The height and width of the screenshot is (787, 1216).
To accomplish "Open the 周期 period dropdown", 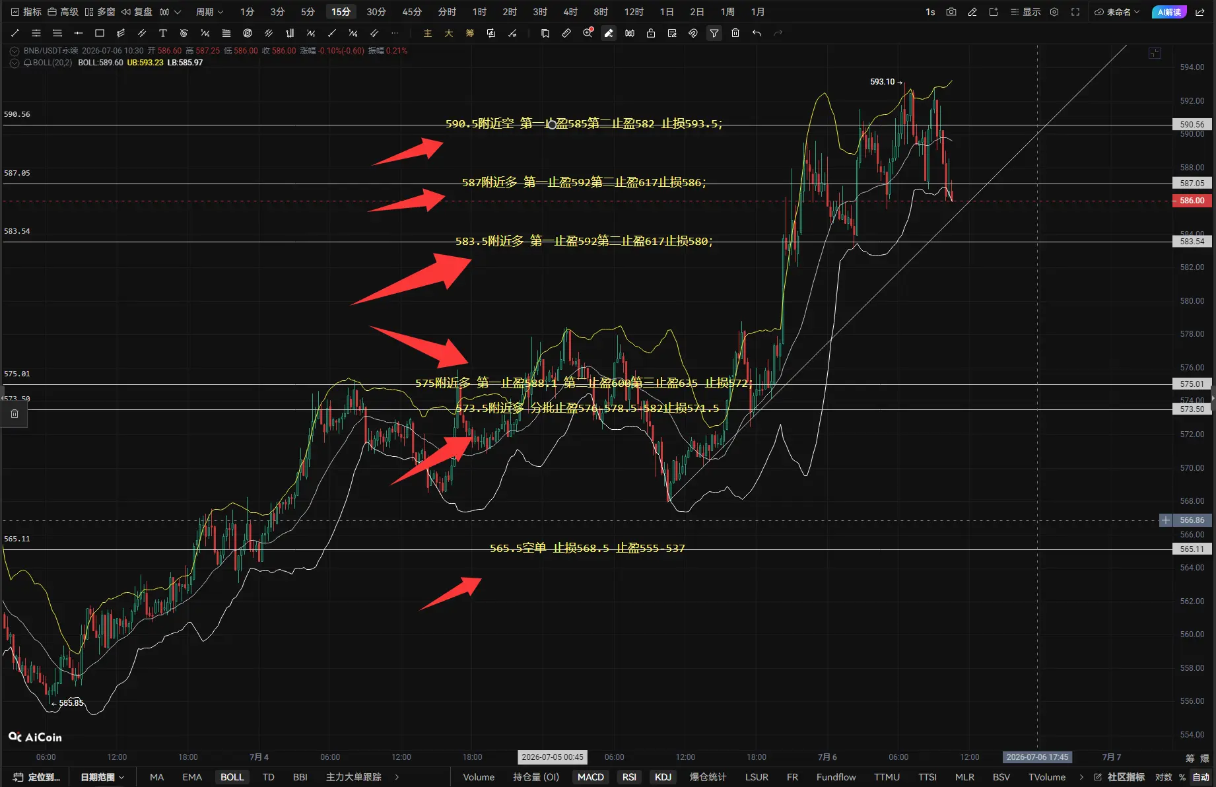I will [x=209, y=12].
